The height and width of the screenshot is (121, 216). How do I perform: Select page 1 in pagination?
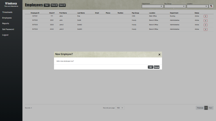tap(206, 108)
